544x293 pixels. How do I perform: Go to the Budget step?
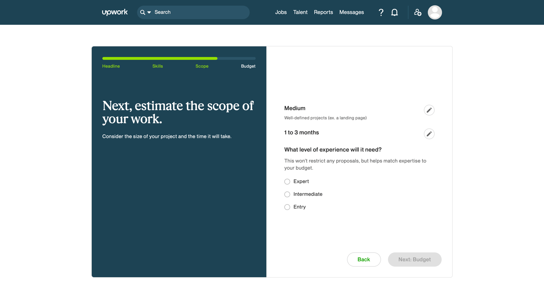tap(248, 66)
